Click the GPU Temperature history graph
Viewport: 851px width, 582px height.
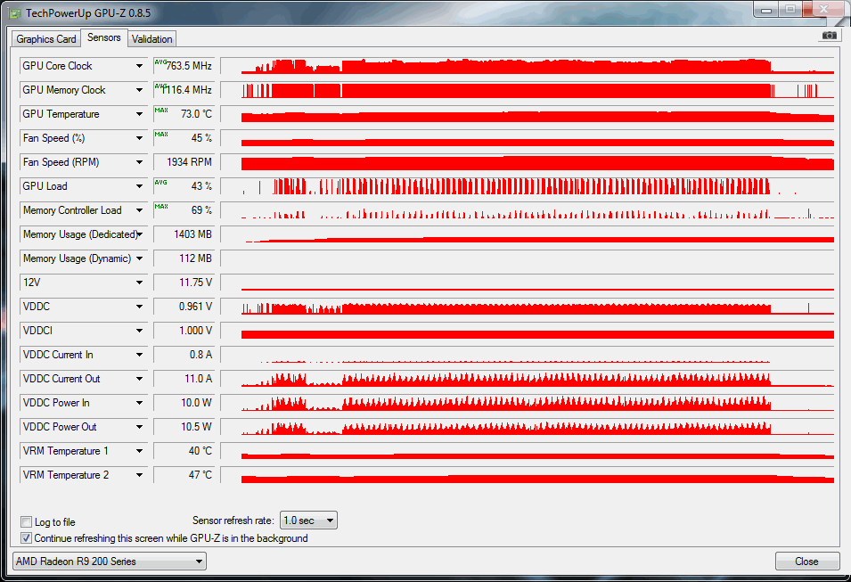tap(528, 114)
